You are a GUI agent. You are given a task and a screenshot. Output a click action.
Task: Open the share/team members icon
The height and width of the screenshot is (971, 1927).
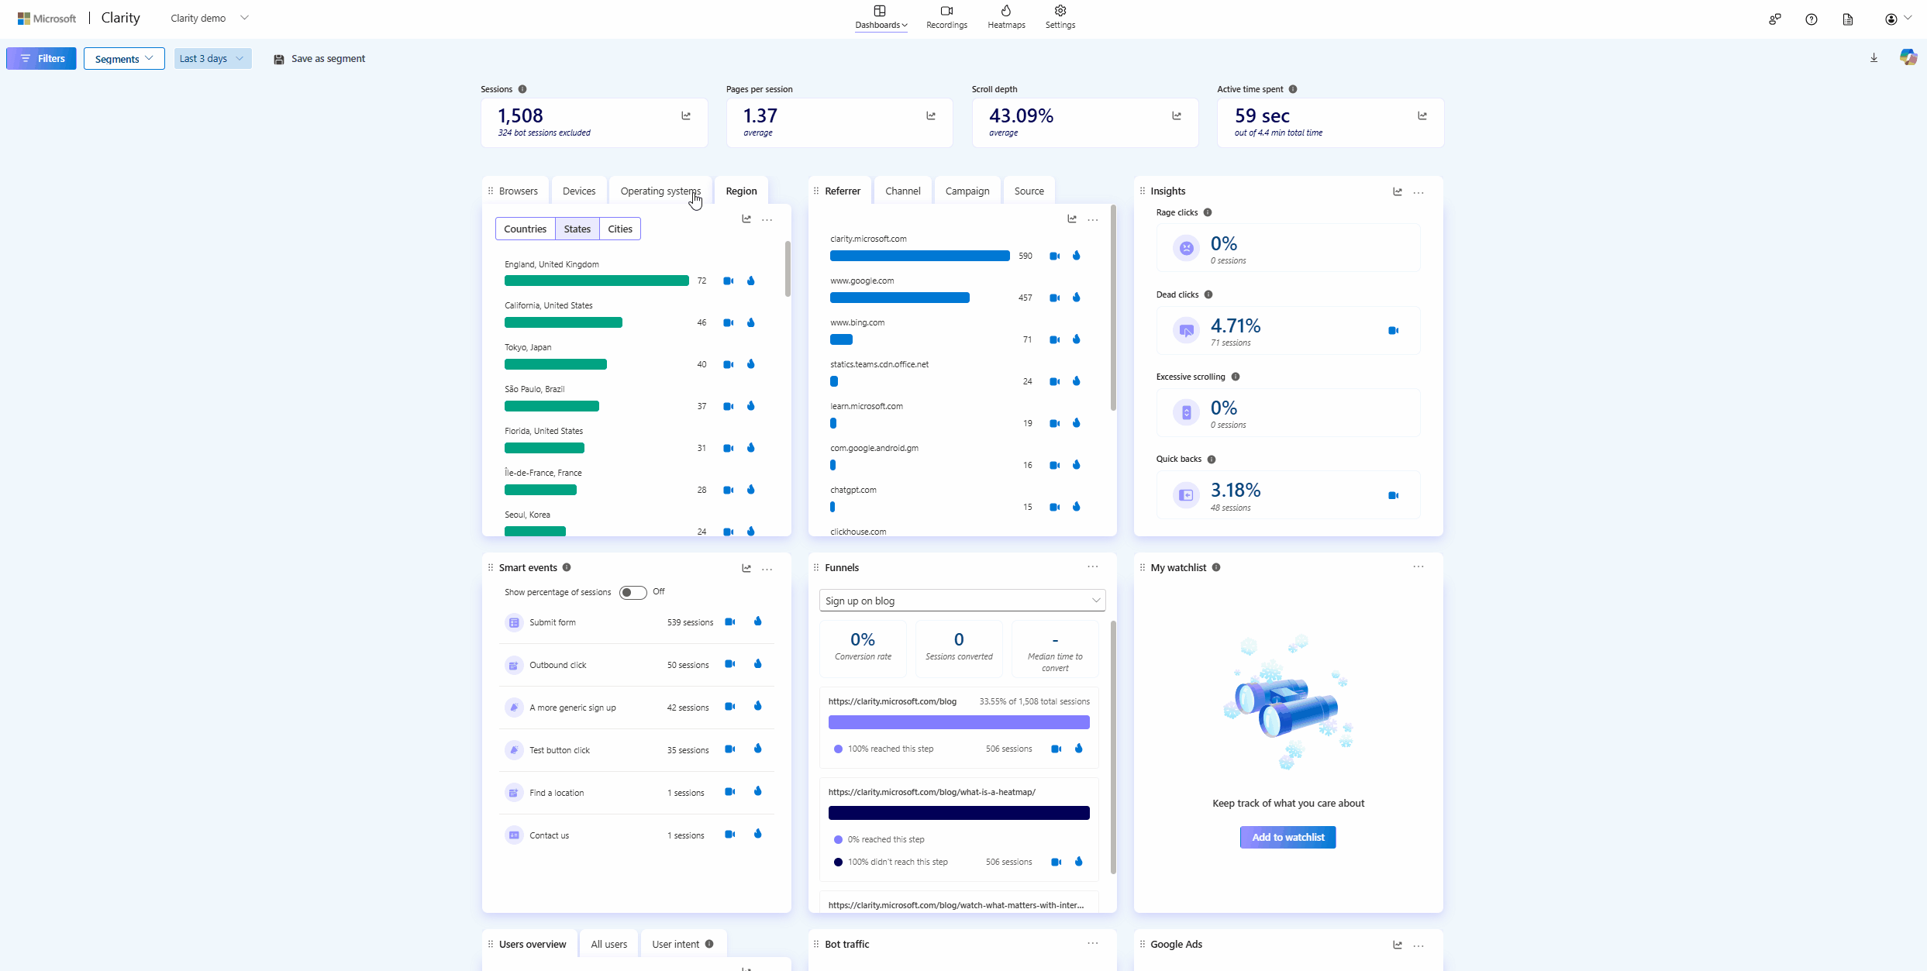coord(1774,19)
